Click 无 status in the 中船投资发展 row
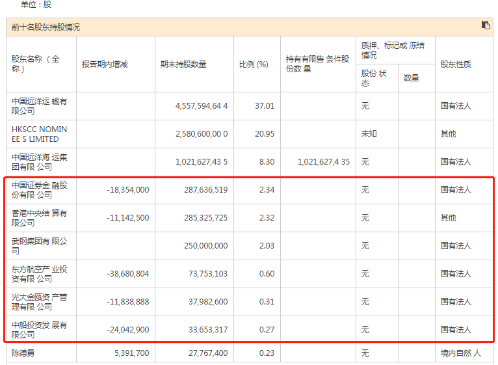The image size is (498, 365). point(365,330)
